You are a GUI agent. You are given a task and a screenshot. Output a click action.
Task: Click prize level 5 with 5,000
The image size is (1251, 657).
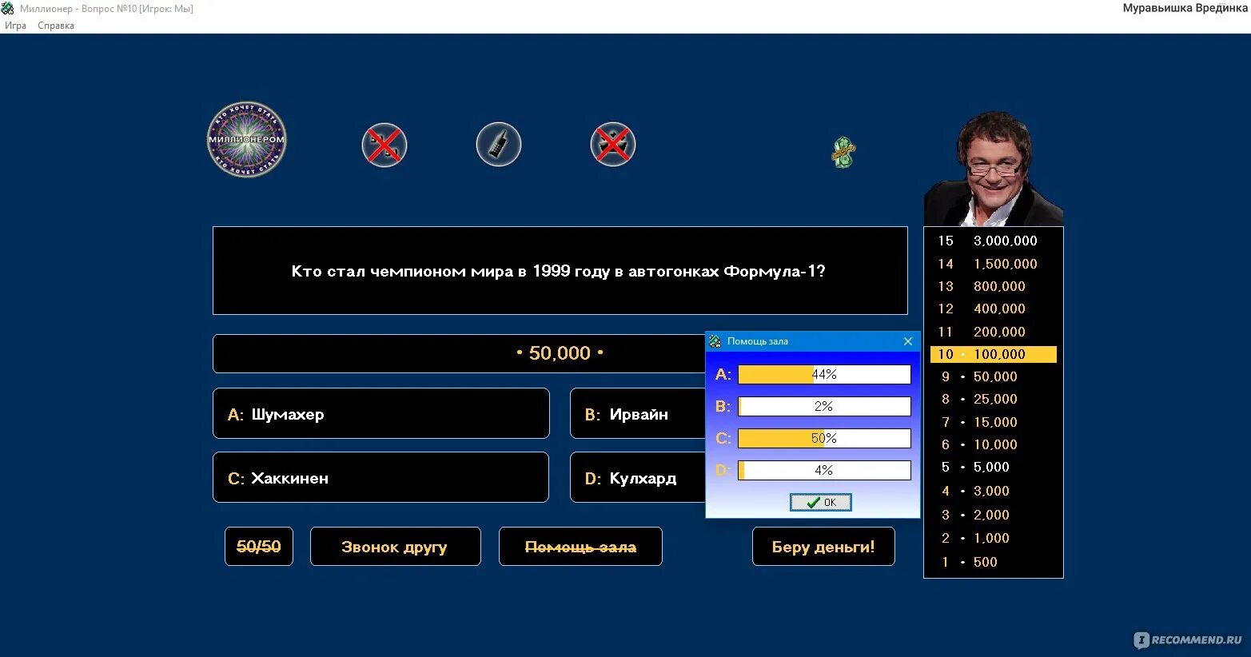coord(994,467)
